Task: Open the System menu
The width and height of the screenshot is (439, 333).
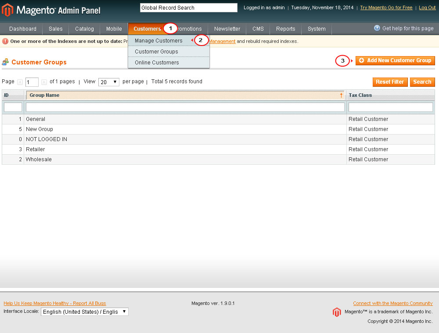Action: pyautogui.click(x=317, y=29)
